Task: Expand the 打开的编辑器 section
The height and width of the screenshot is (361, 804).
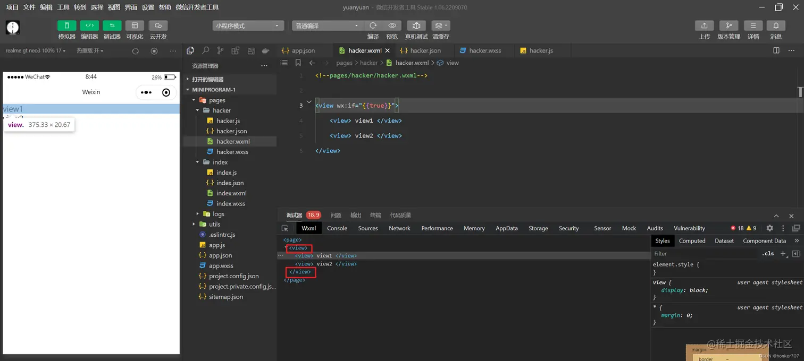Action: (x=230, y=79)
